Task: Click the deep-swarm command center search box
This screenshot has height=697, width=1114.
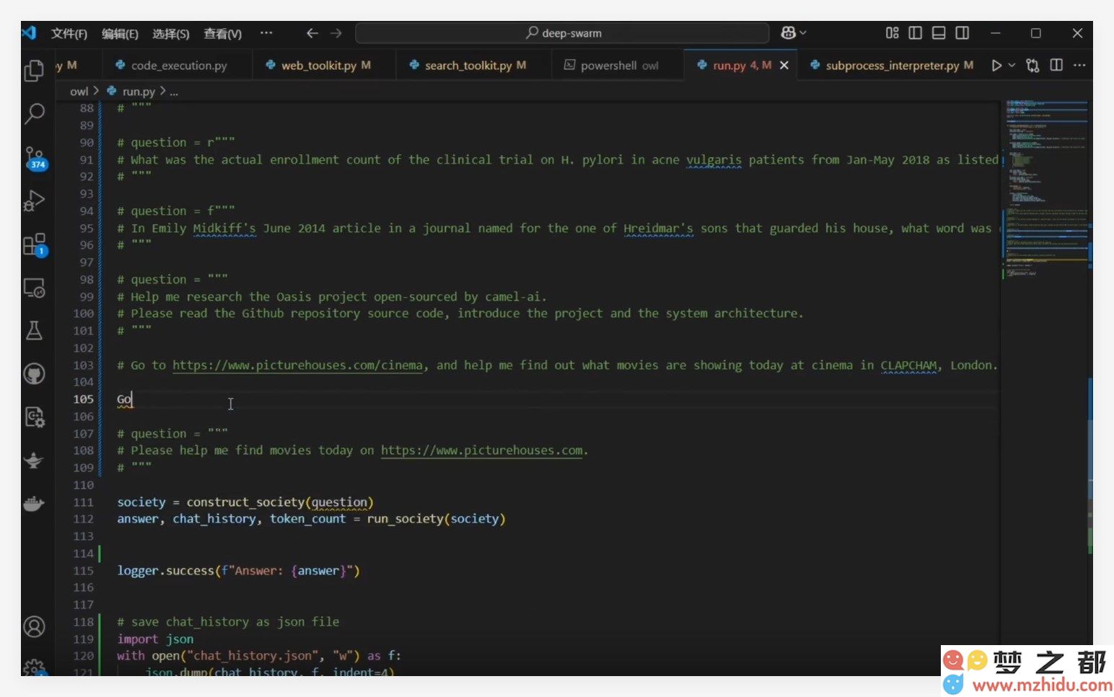Action: [562, 33]
